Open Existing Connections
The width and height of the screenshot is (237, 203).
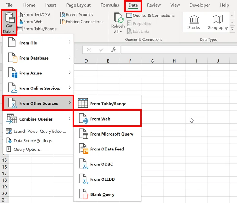[82, 22]
